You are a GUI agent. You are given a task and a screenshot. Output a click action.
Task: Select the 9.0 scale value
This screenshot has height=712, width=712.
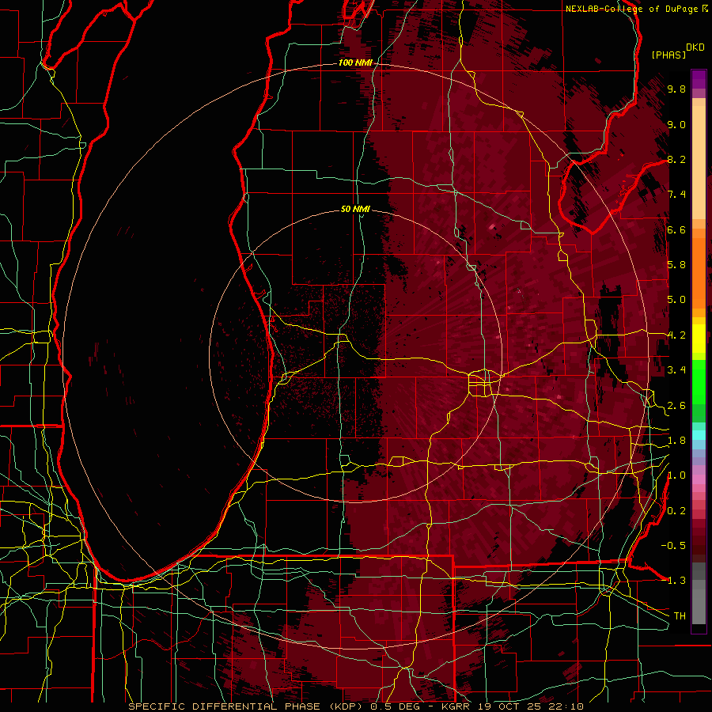click(676, 124)
